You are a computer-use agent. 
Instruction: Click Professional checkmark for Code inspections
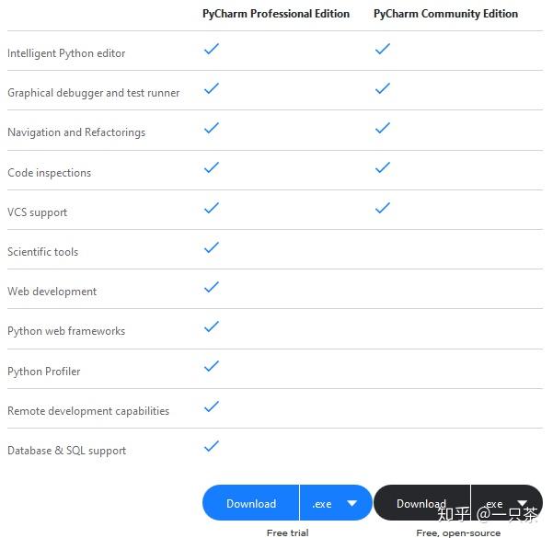(212, 167)
